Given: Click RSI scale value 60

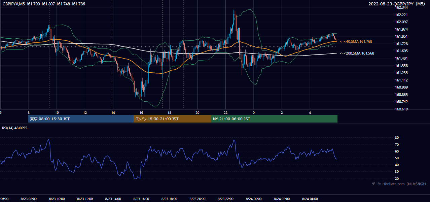Looking at the screenshot, I should point(397,151).
